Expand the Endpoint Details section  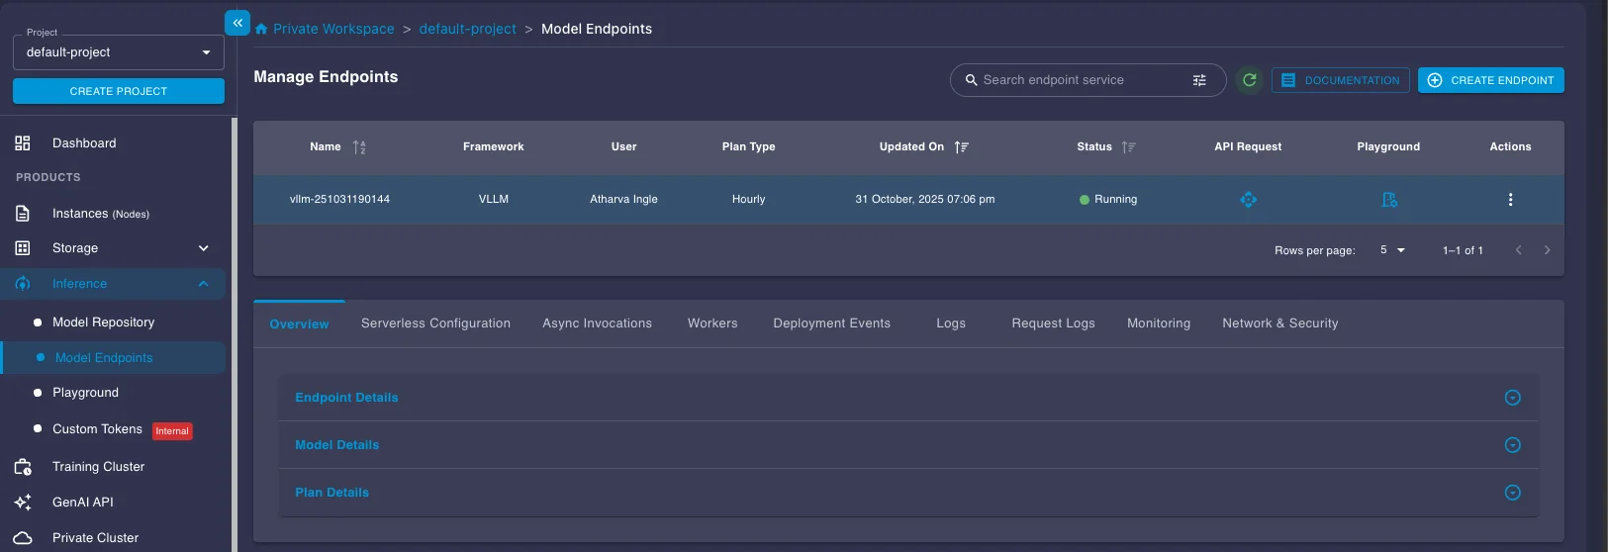click(1512, 398)
